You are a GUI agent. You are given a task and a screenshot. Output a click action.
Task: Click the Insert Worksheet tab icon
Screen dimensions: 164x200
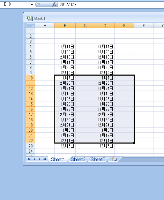pos(114,159)
